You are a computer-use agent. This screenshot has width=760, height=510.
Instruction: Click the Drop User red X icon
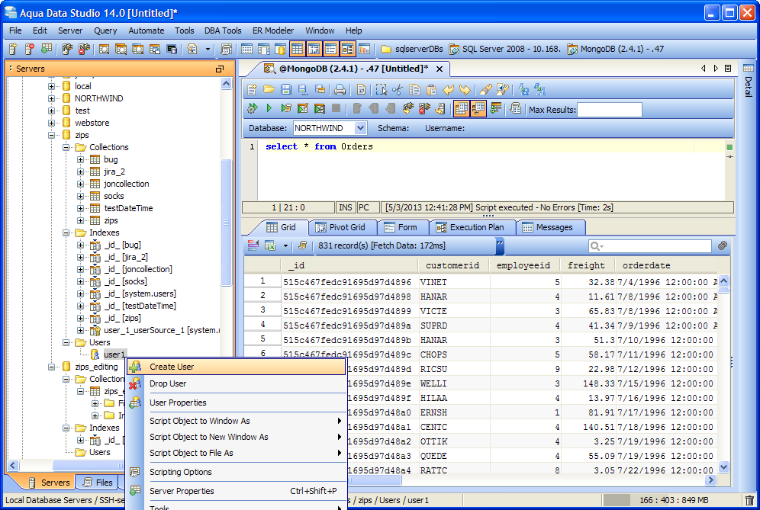pos(135,383)
